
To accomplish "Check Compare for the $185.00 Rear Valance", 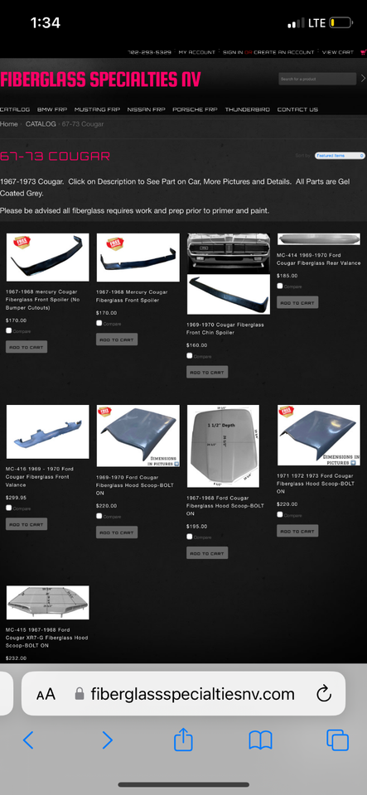I will coord(280,286).
